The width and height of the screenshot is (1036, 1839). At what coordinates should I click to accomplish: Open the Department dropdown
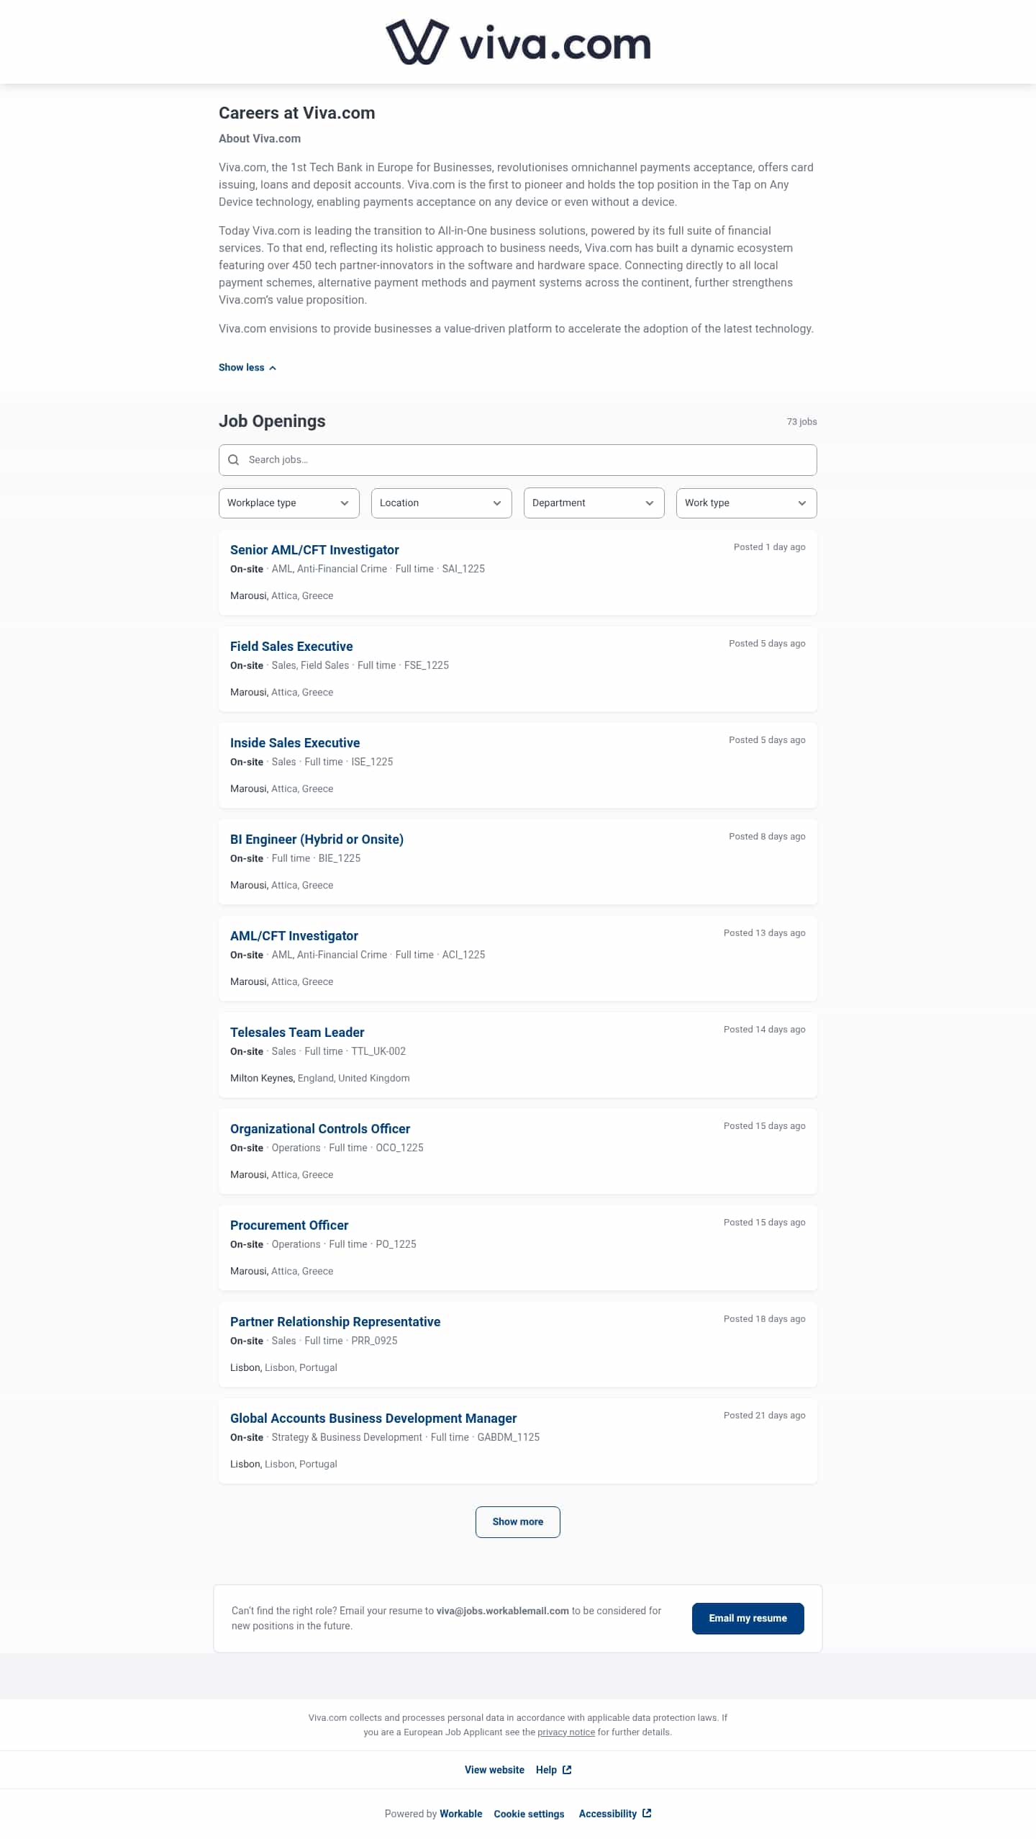click(x=594, y=503)
